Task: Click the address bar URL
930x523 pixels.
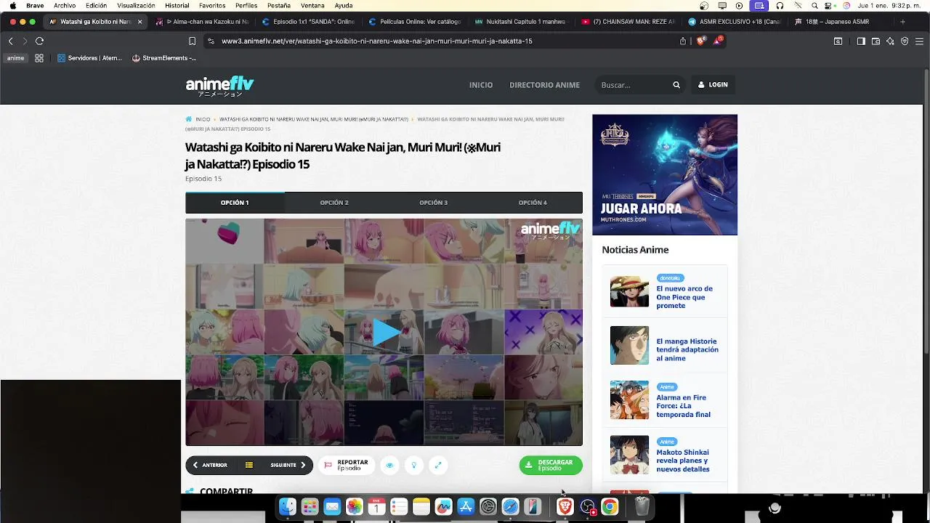Action: (377, 41)
